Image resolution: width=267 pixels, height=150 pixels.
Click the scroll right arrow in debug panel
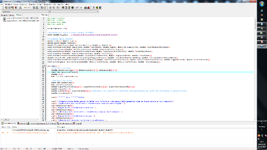[38, 120]
